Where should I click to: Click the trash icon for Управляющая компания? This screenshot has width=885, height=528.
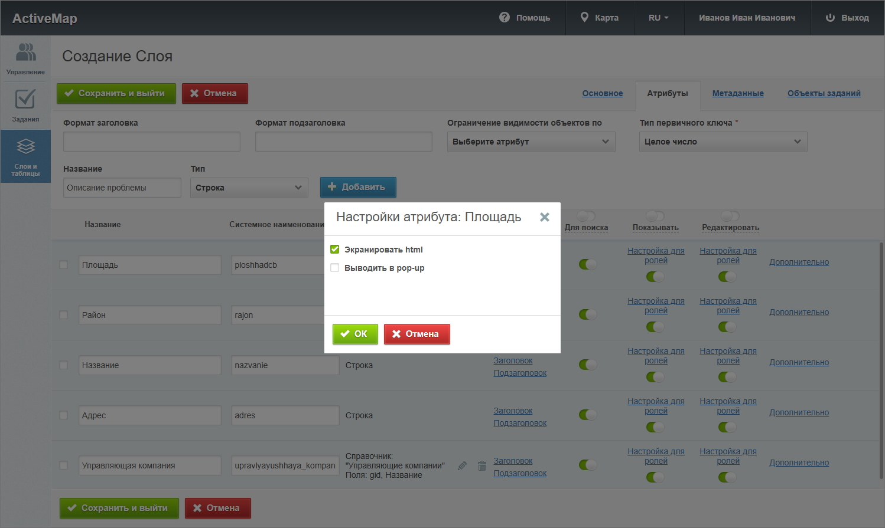coord(482,466)
